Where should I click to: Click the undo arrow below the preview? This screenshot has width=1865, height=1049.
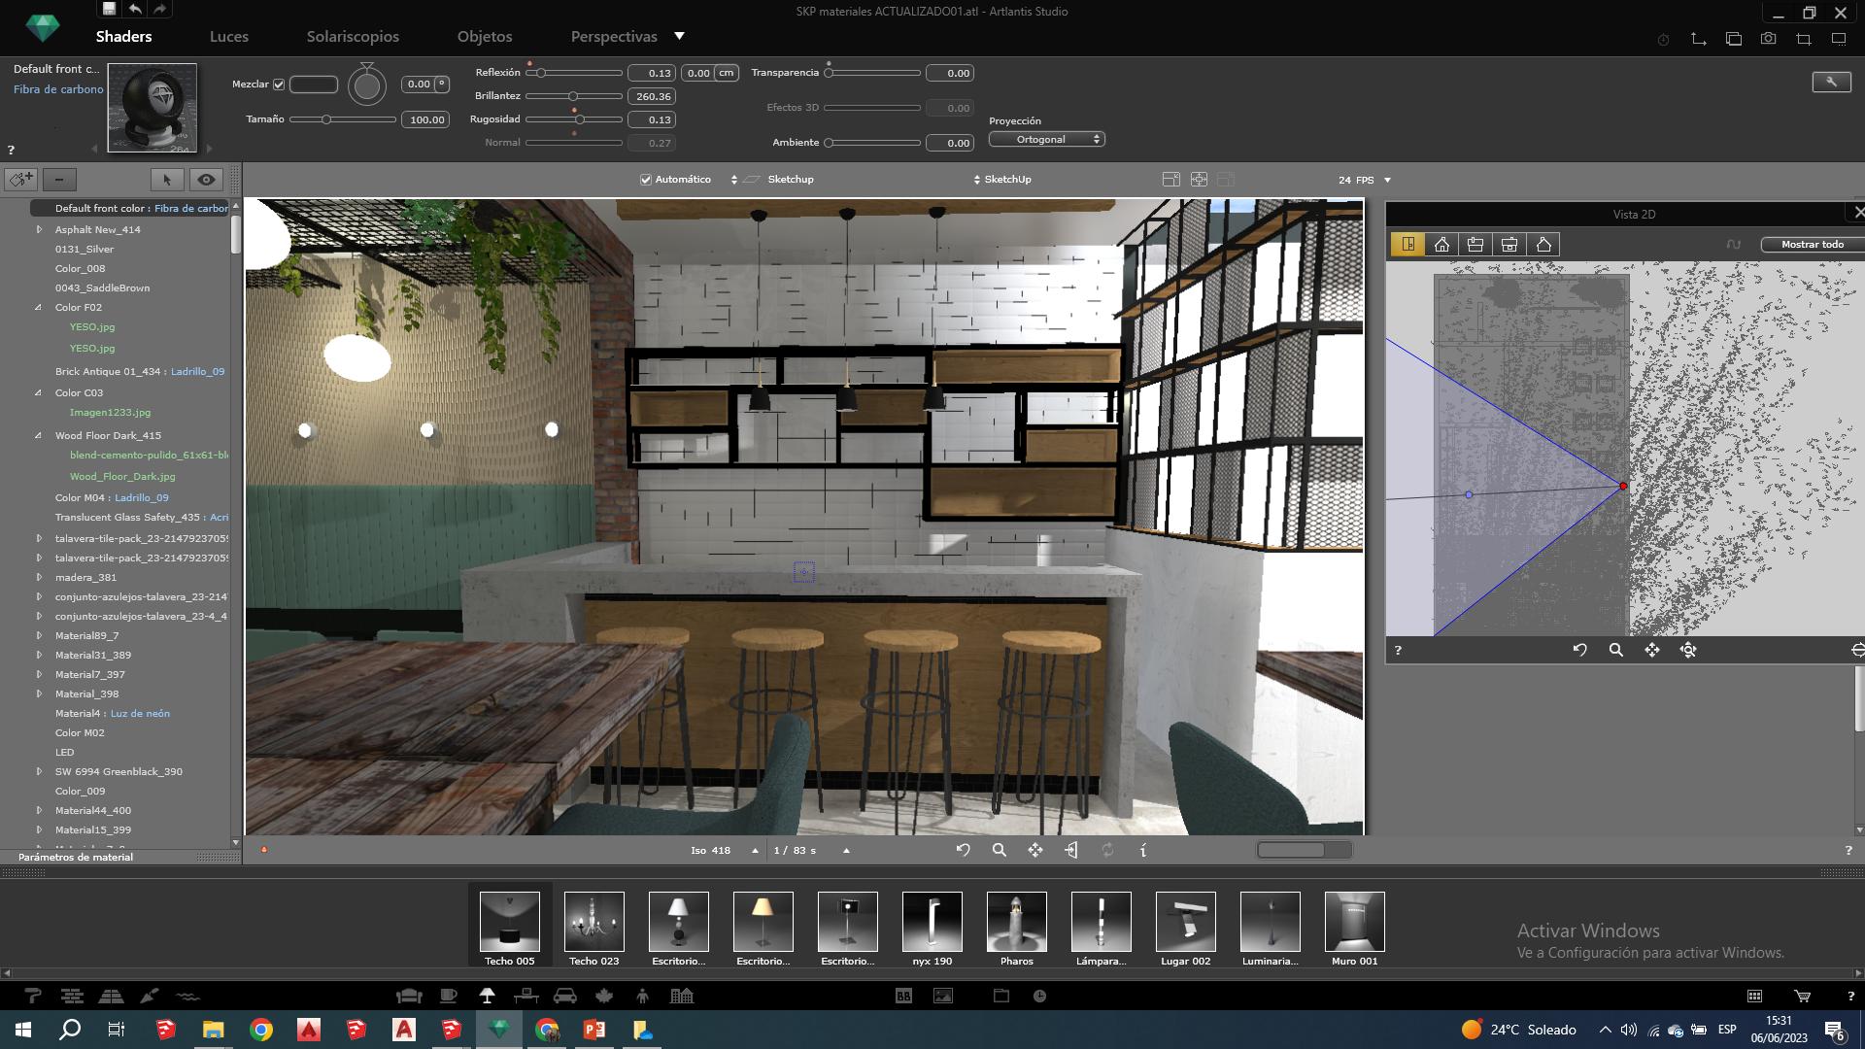point(963,850)
